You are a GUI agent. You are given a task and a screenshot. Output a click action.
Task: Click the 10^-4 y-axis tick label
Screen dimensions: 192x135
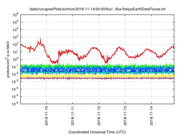[15, 89]
